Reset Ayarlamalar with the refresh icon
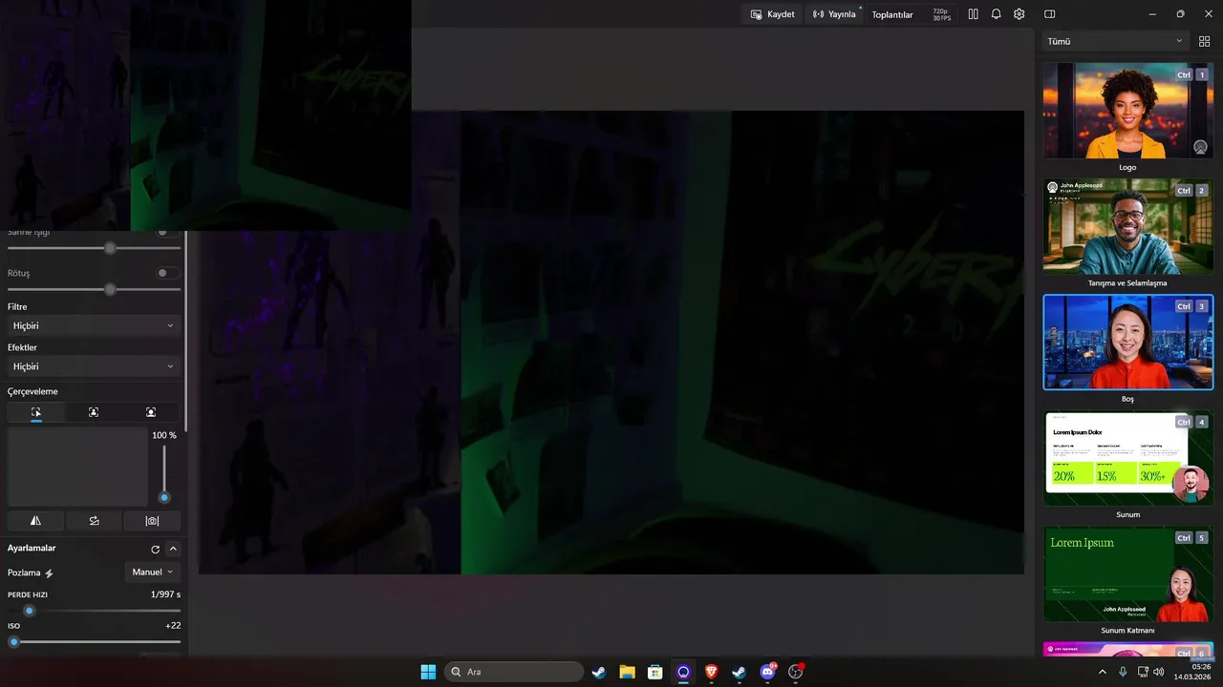The height and width of the screenshot is (687, 1223). tap(156, 549)
